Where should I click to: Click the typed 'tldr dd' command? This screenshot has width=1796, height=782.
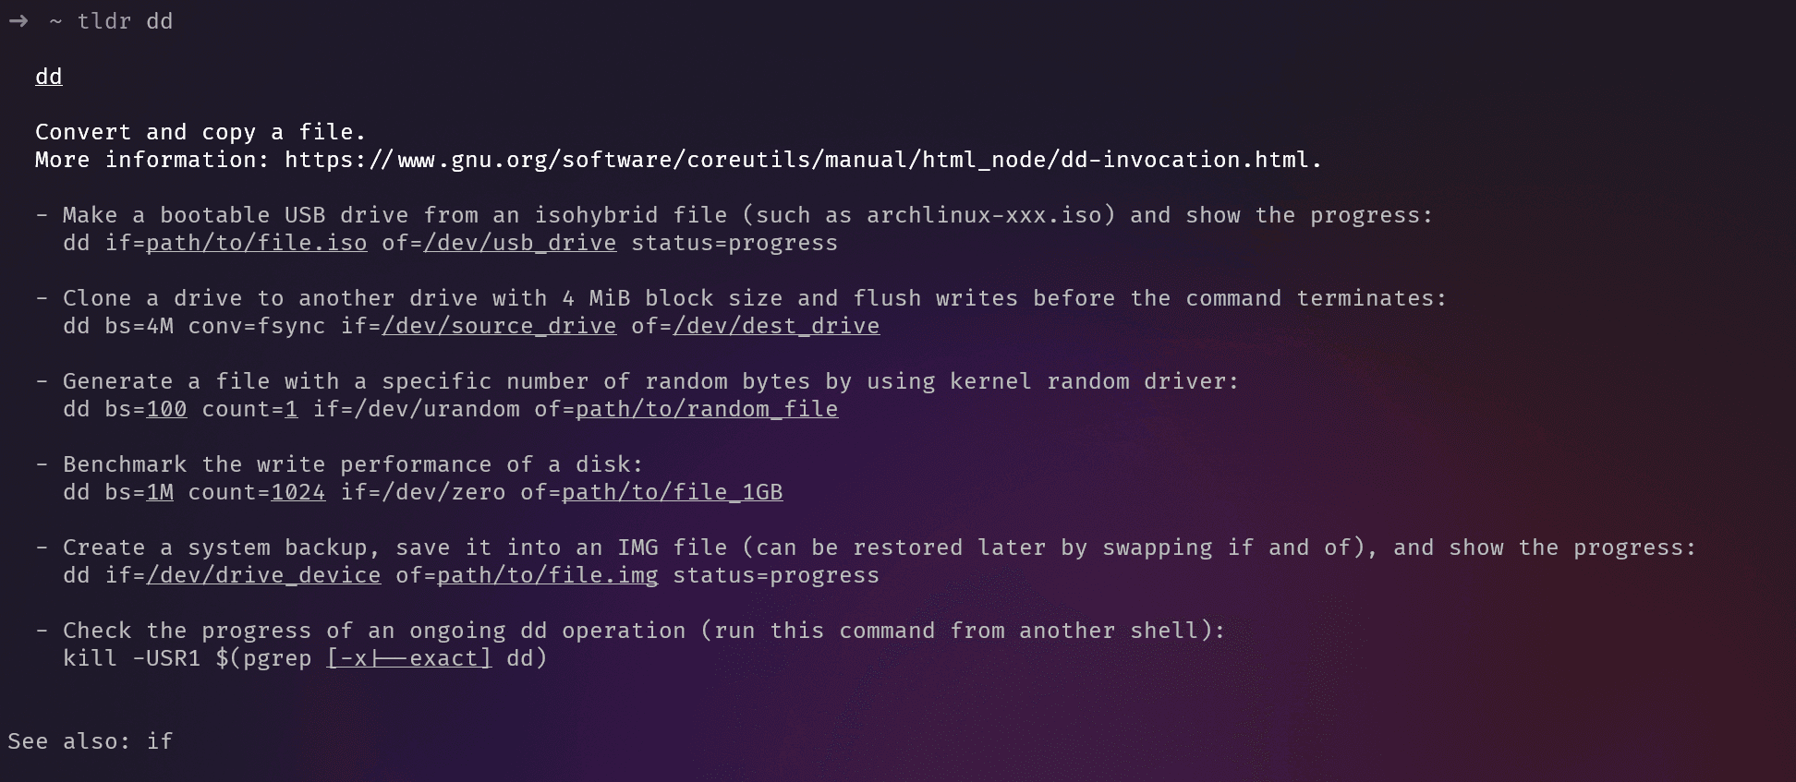coord(125,21)
